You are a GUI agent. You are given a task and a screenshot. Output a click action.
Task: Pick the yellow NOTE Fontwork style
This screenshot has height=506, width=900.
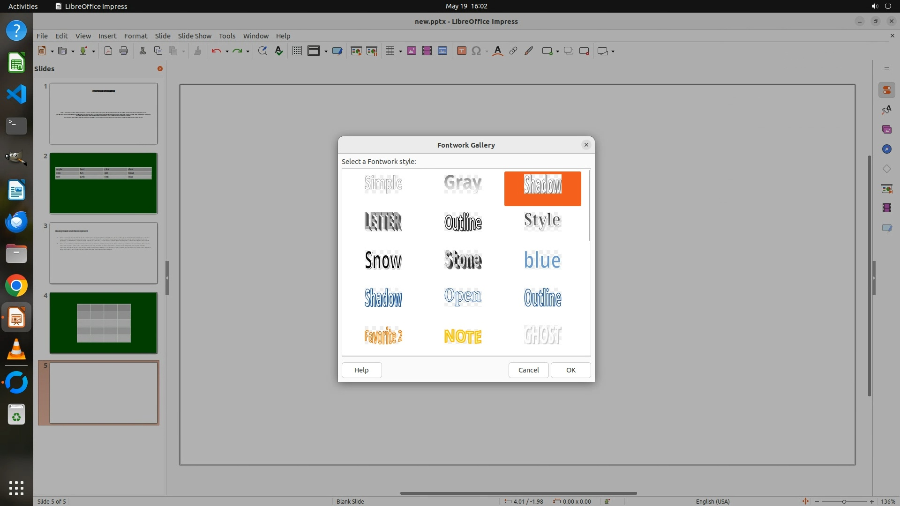(x=463, y=336)
